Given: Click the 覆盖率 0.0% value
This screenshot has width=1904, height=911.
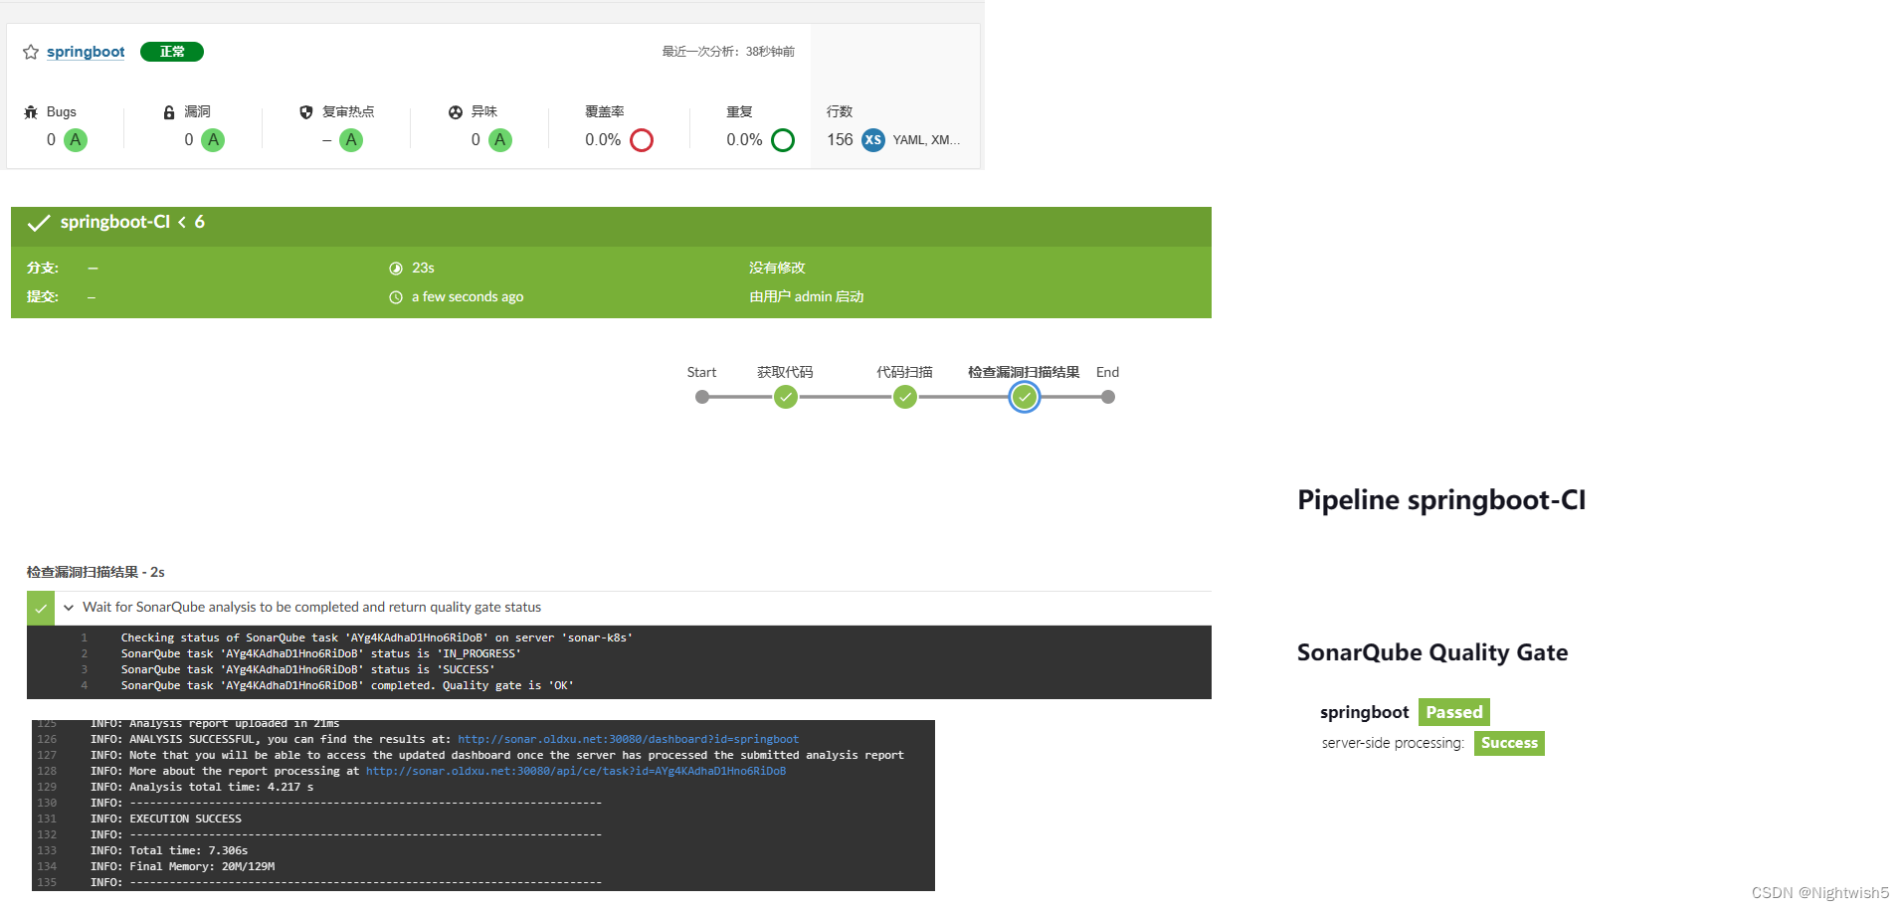Looking at the screenshot, I should 603,140.
